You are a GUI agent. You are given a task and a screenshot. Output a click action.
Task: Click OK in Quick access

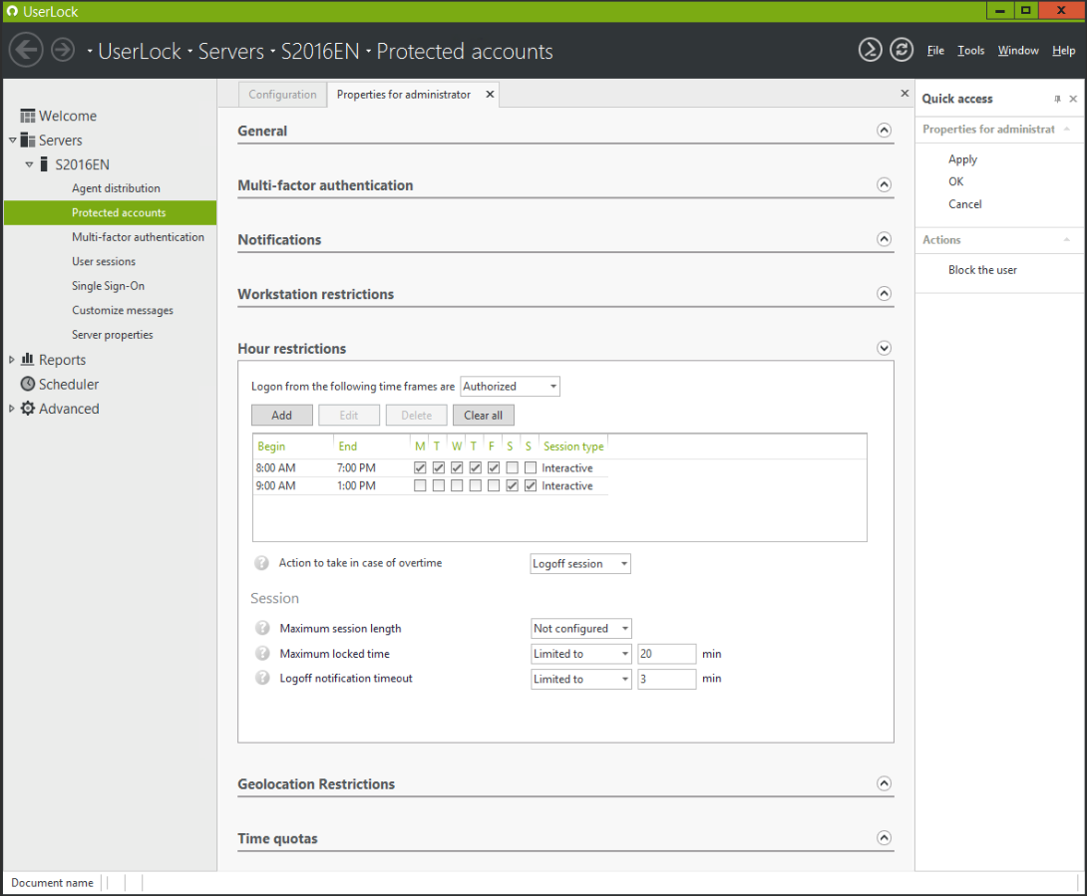956,181
